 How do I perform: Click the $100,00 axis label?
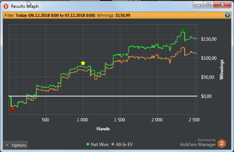(x=208, y=58)
